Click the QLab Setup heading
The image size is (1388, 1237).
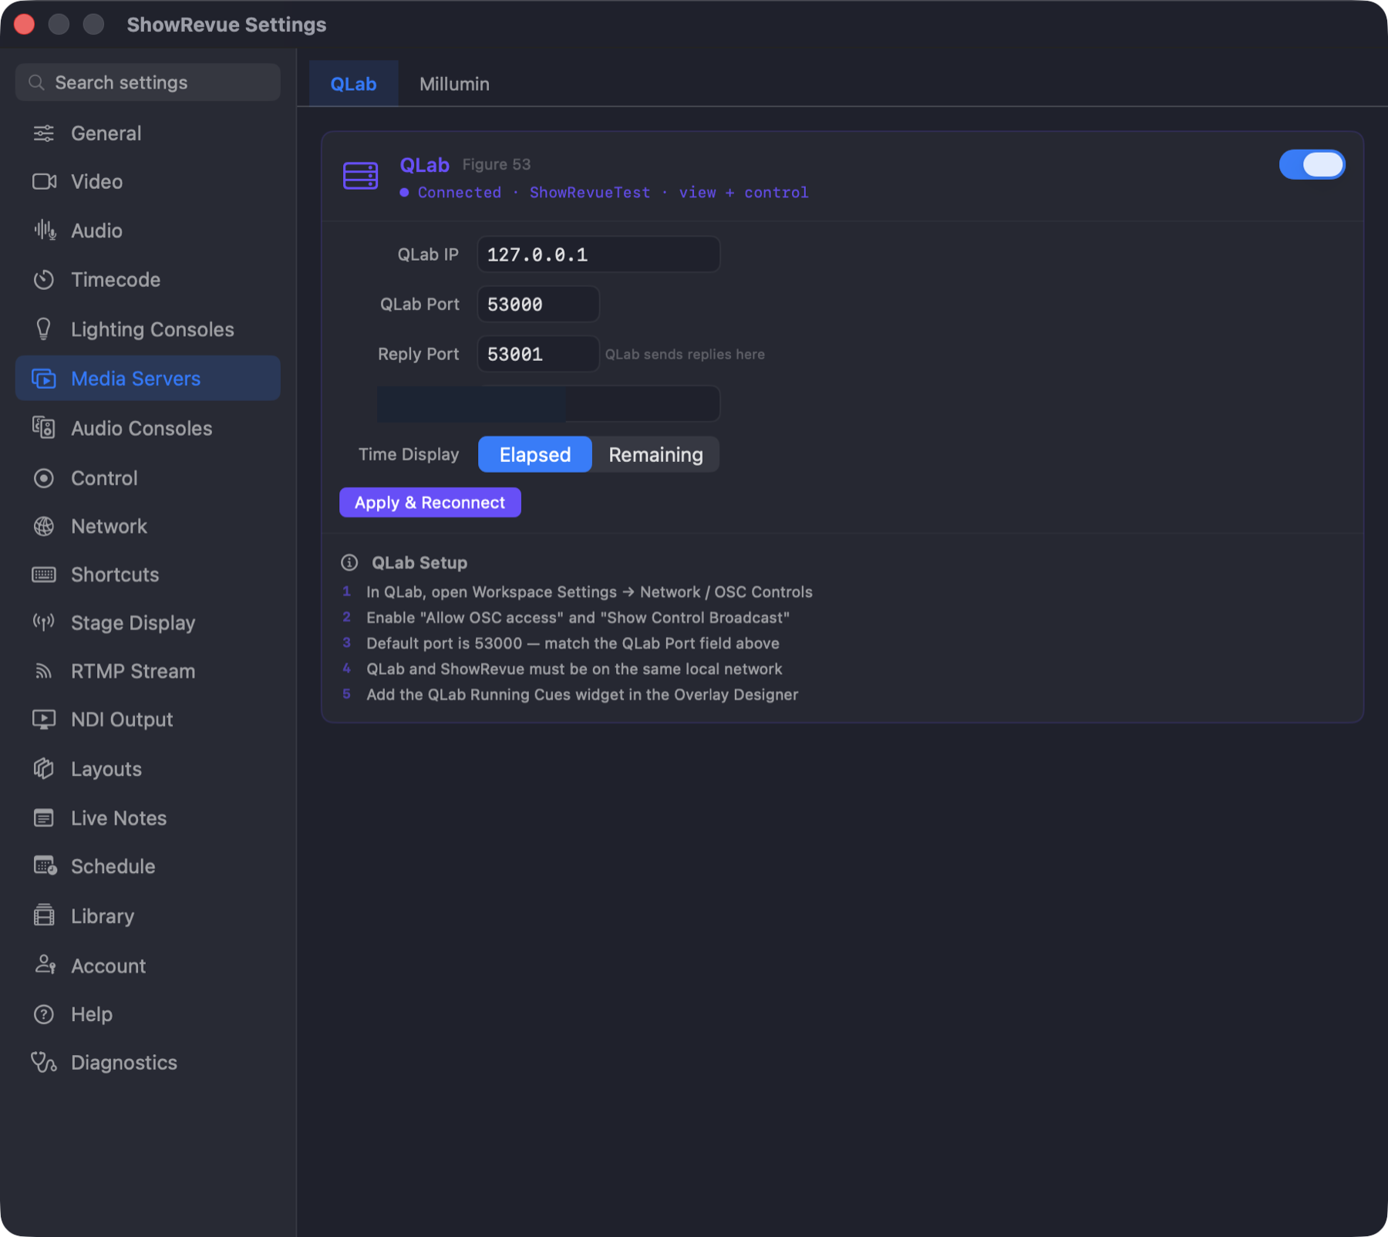click(419, 562)
